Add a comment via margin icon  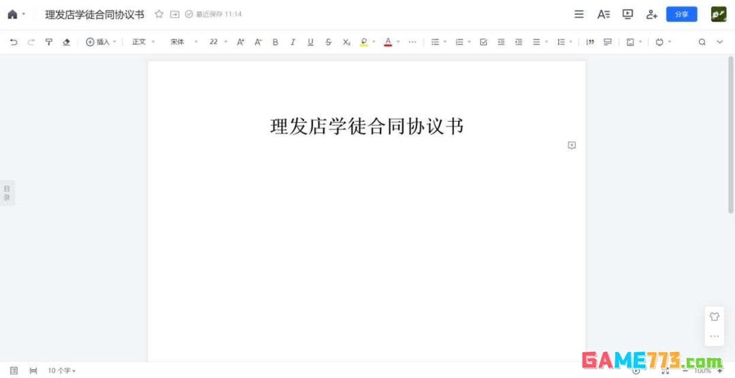[x=572, y=145]
